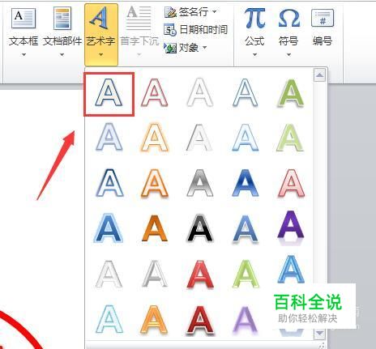The height and width of the screenshot is (349, 376).
Task: Click the 编号 number icon
Action: tap(323, 19)
